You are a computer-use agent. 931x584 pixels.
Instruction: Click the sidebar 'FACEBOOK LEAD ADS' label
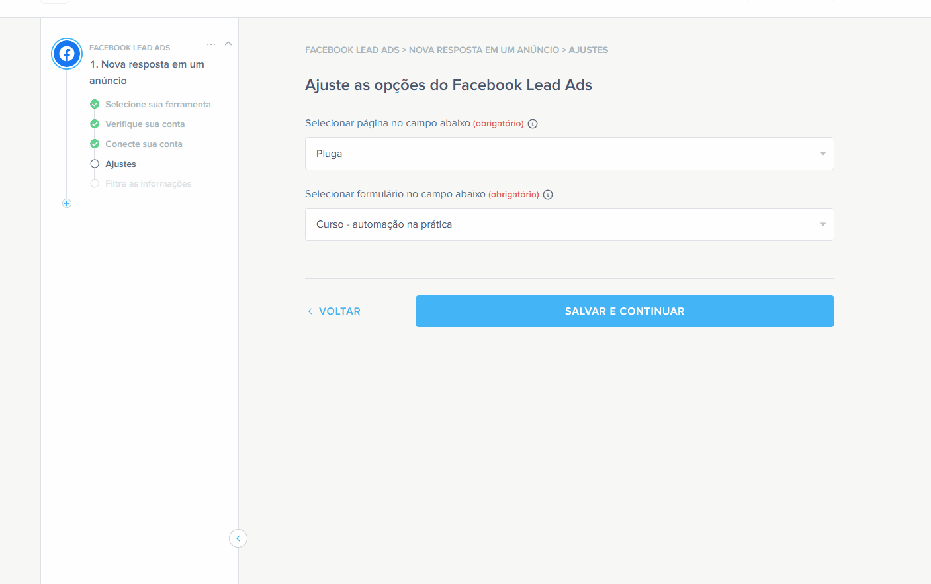[x=130, y=48]
